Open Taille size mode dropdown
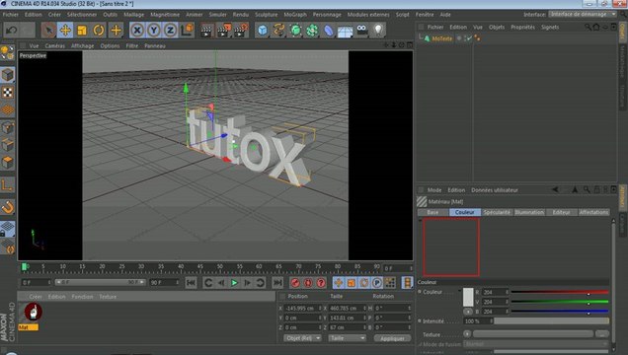The height and width of the screenshot is (355, 628). pyautogui.click(x=347, y=338)
